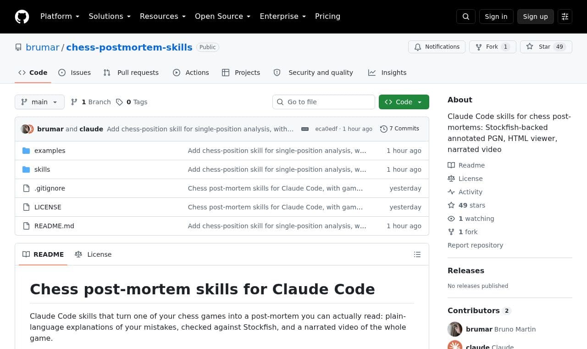Open the Projects tab
This screenshot has width=587, height=349.
coord(241,73)
